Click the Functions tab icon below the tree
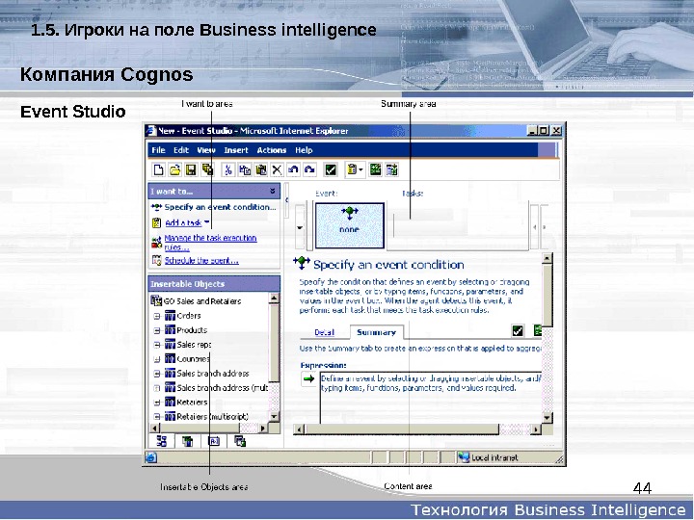Screen dimensions: 694x520 pyautogui.click(x=214, y=441)
